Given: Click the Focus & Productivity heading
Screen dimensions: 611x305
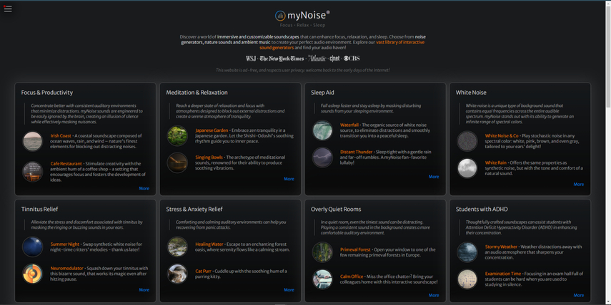Looking at the screenshot, I should click(46, 93).
